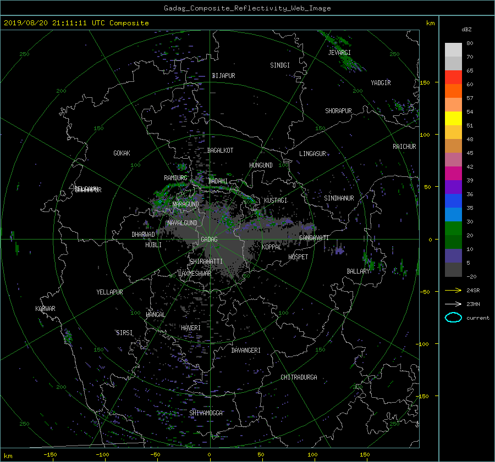This screenshot has width=495, height=462.
Task: Click the Gadag_Composite_Reflectivity_Web_Image title
Action: (x=247, y=8)
